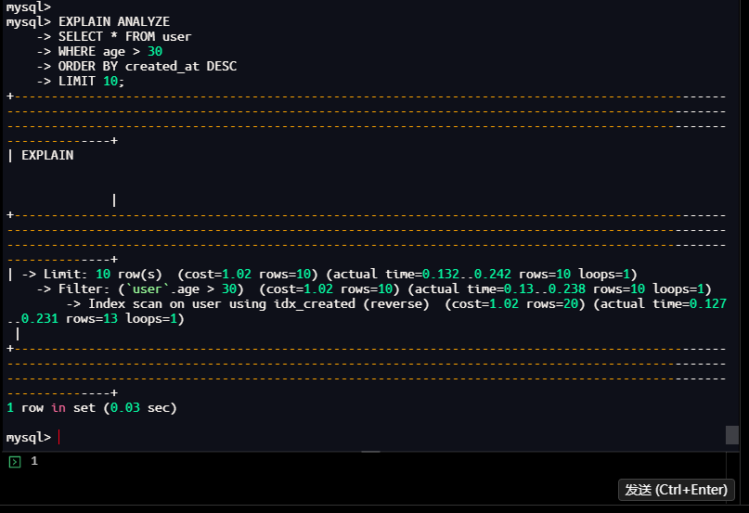Viewport: 749px width, 513px height.
Task: Click the 1 row in set (0.03 sec) line
Action: pos(92,408)
